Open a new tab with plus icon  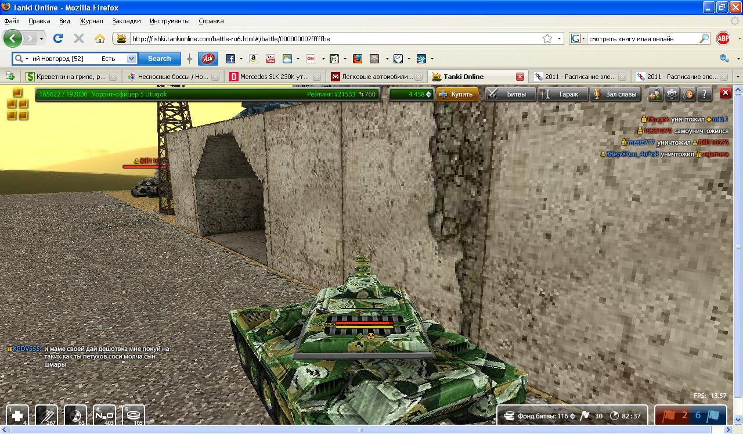point(10,77)
